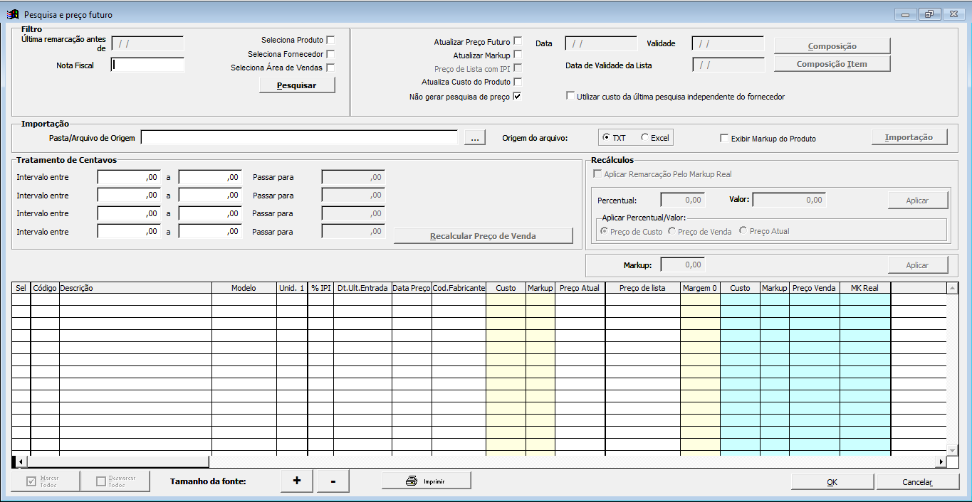Click the Margem 0 column header
The height and width of the screenshot is (502, 972).
coord(700,288)
